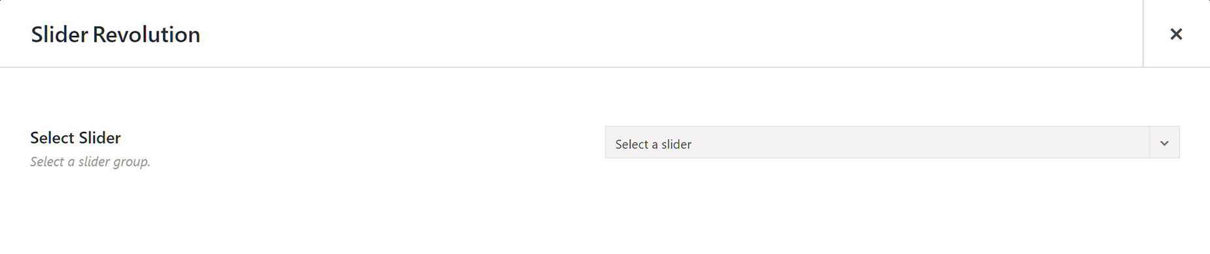This screenshot has height=254, width=1210.
Task: Click the 'Select a slider group.' description
Action: pos(90,161)
